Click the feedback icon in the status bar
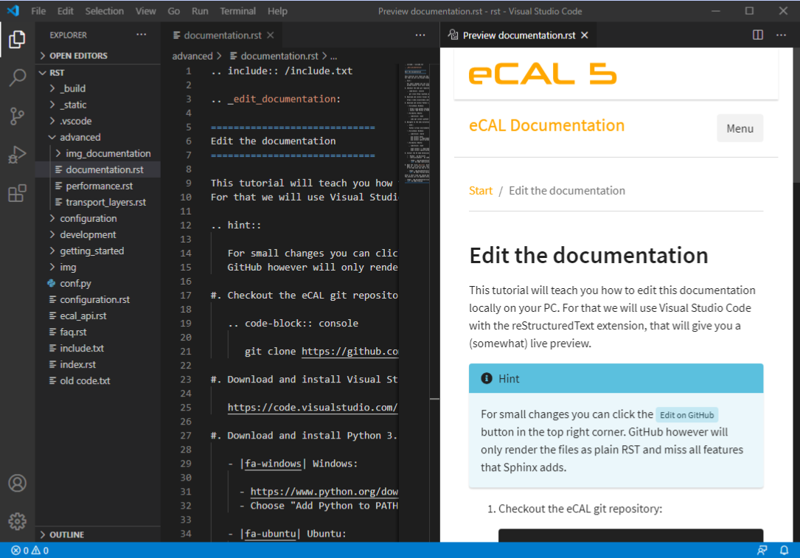The image size is (800, 558). tap(762, 550)
